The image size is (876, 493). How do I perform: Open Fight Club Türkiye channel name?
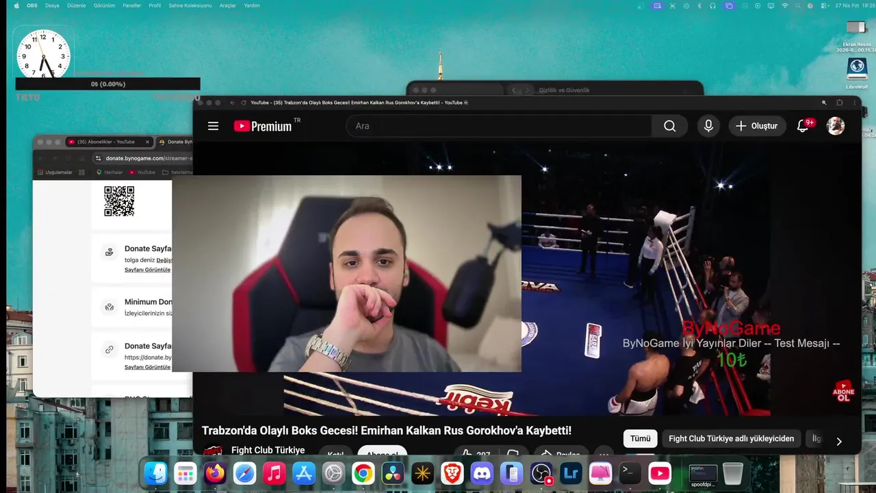click(268, 450)
